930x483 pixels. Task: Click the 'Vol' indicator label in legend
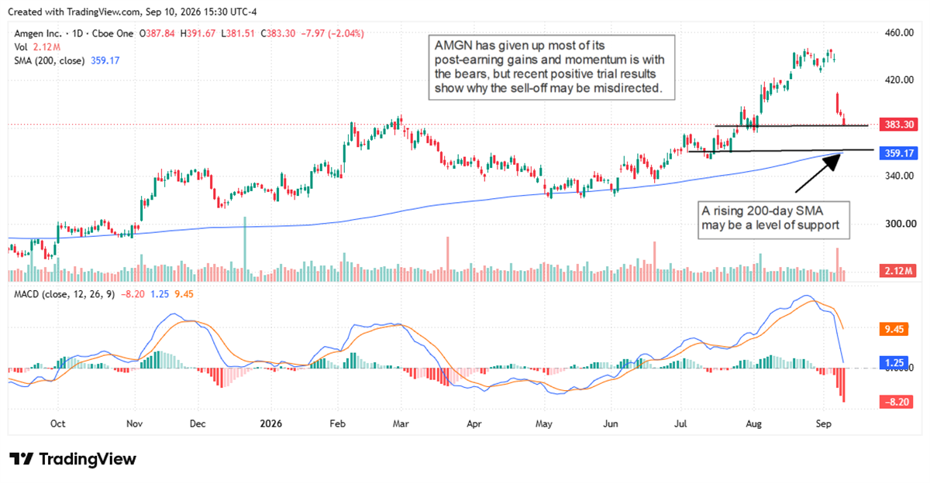tap(21, 46)
